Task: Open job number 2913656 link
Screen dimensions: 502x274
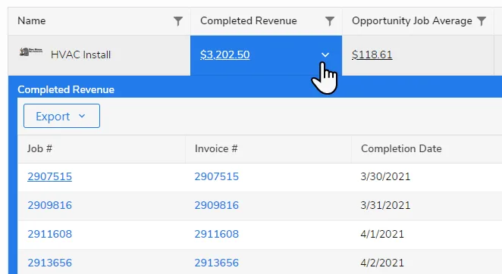Action: (49, 263)
